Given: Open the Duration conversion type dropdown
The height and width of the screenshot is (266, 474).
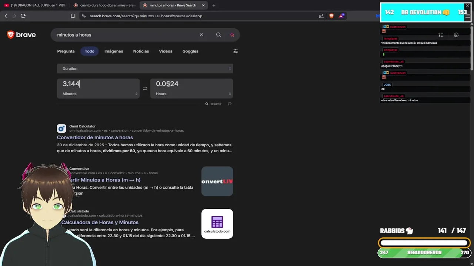Looking at the screenshot, I should point(145,68).
